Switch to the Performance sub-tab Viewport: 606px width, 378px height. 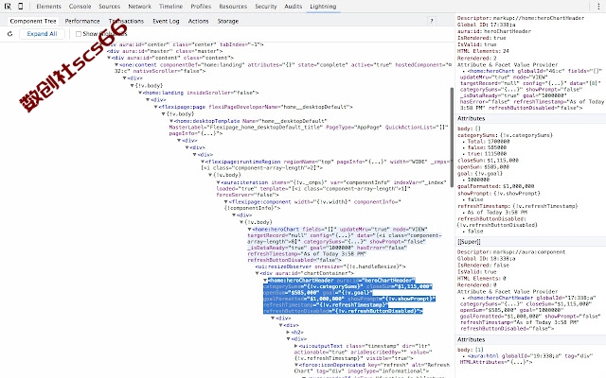[82, 21]
